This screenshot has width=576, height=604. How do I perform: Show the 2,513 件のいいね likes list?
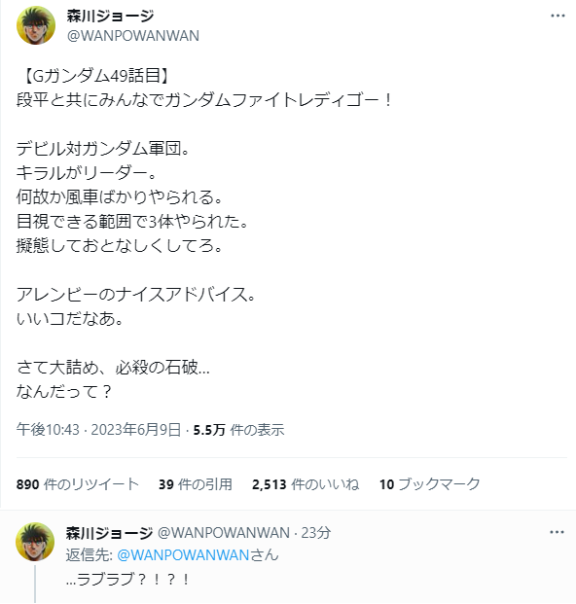click(306, 484)
